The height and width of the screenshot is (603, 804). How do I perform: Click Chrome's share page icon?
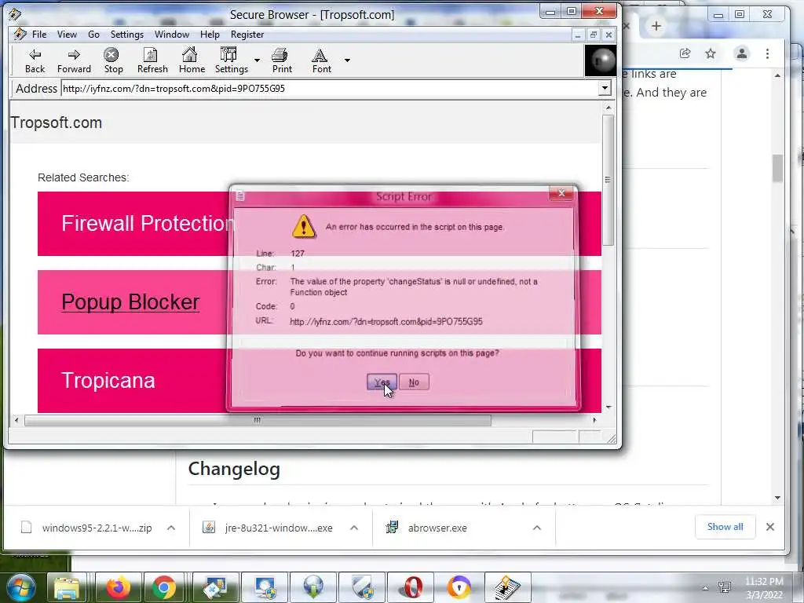coord(685,53)
